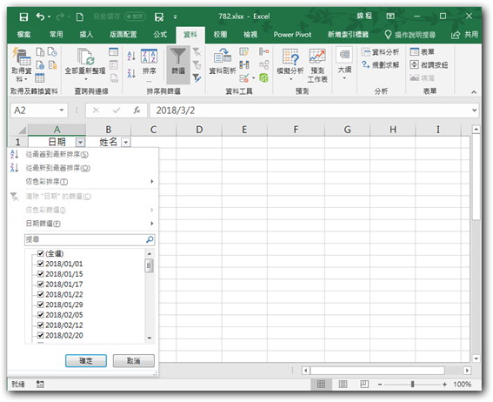Viewport: 493px width, 402px height.
Task: Confirm filter with 確定 button
Action: click(x=86, y=360)
